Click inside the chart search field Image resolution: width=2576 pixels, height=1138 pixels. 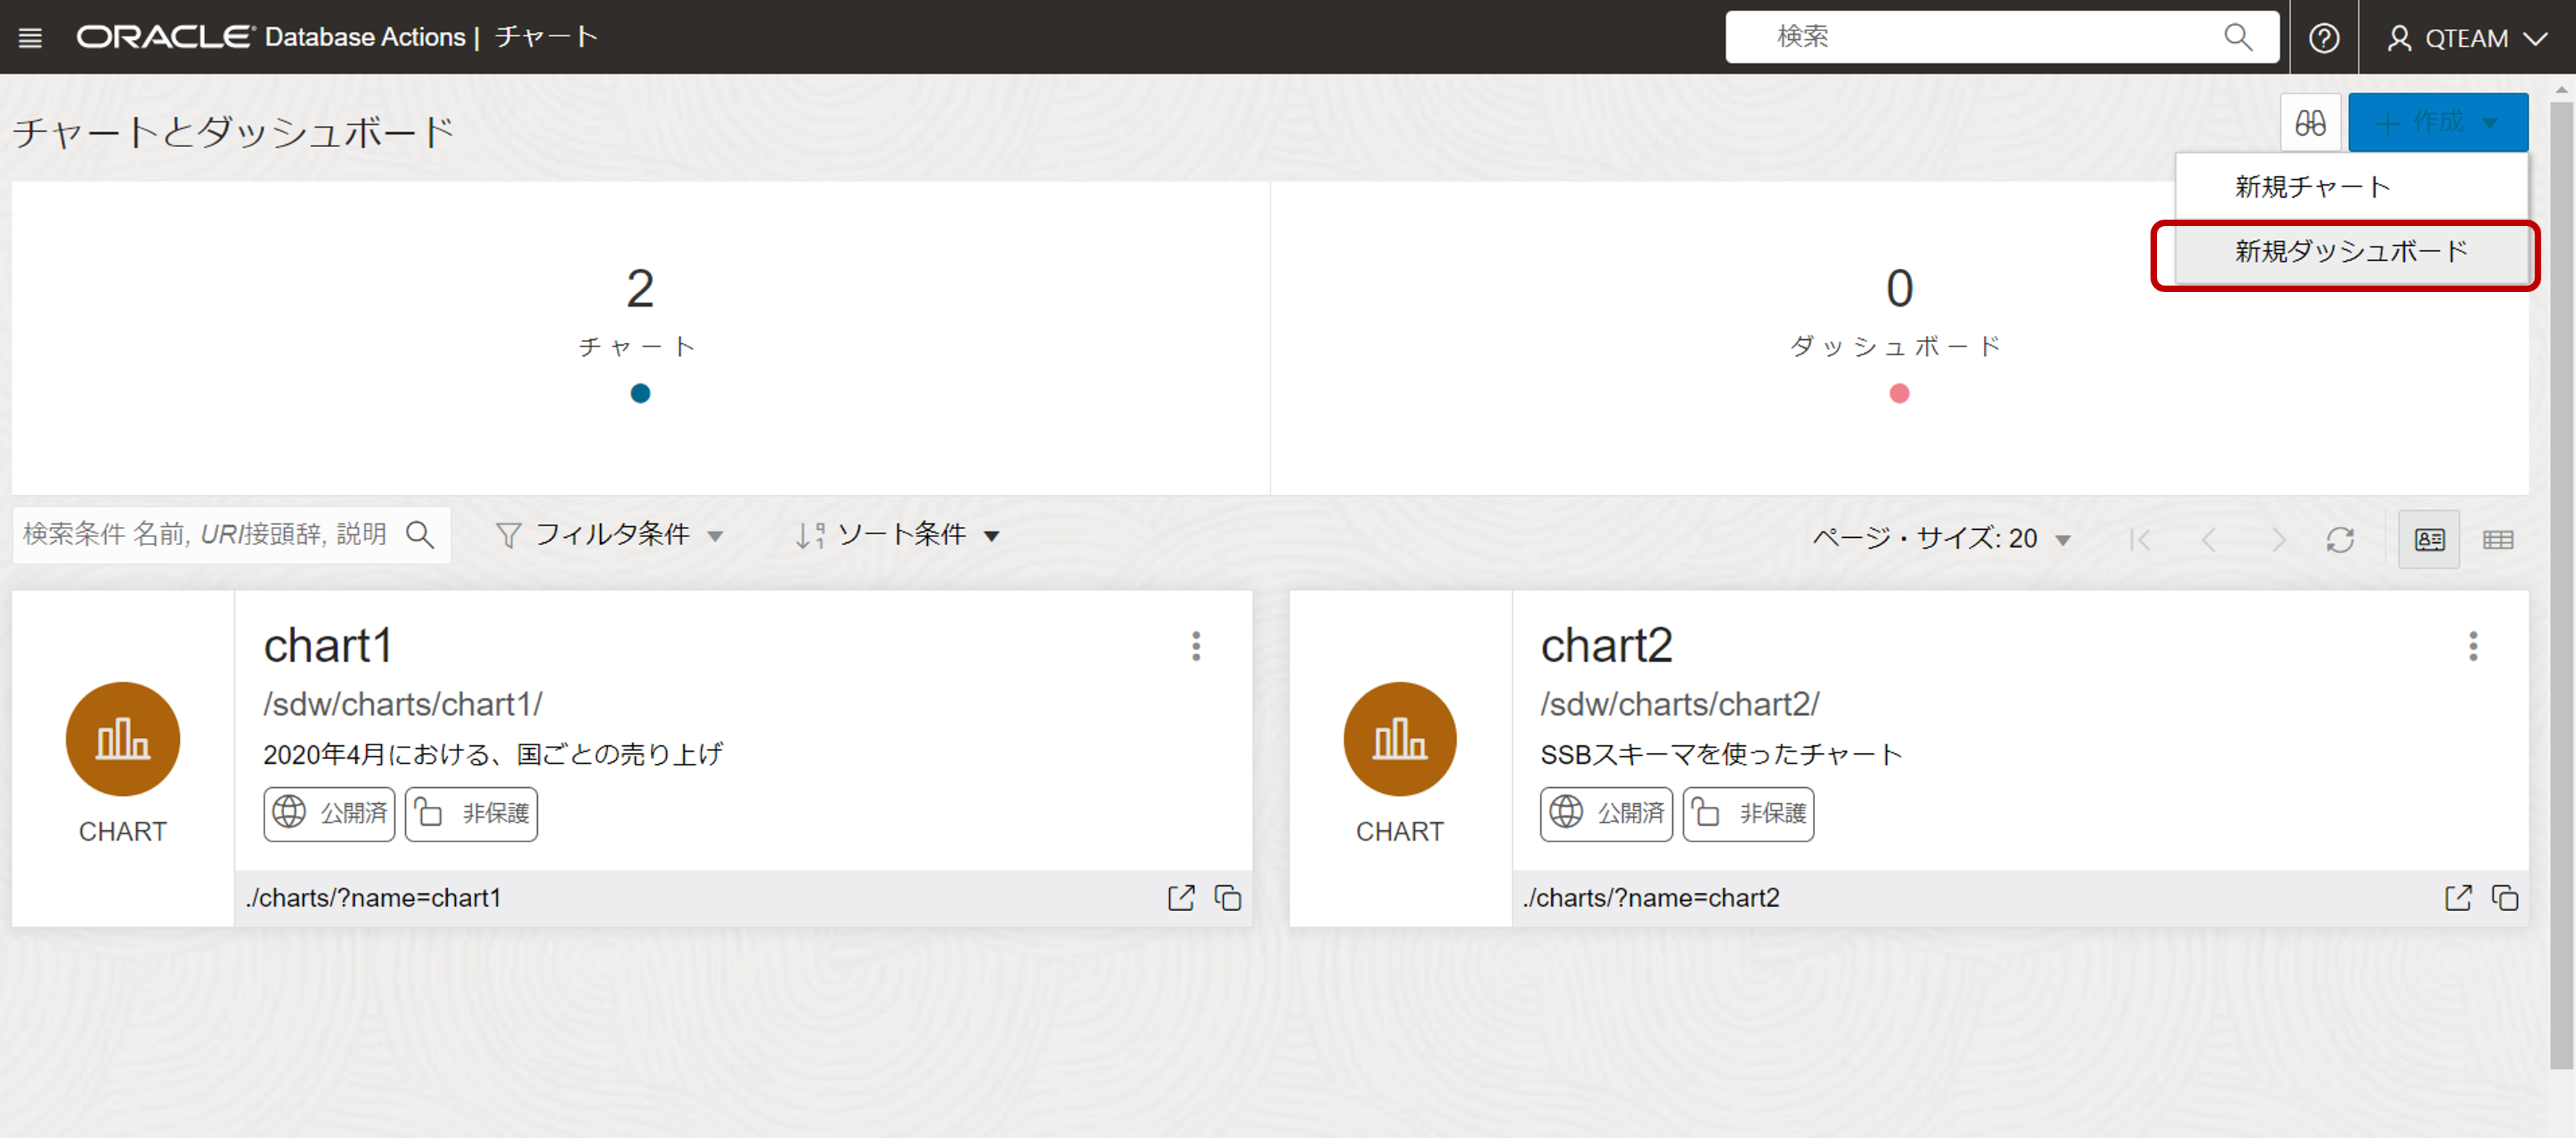[200, 535]
